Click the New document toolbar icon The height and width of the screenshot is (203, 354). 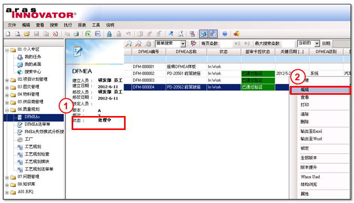coord(8,34)
